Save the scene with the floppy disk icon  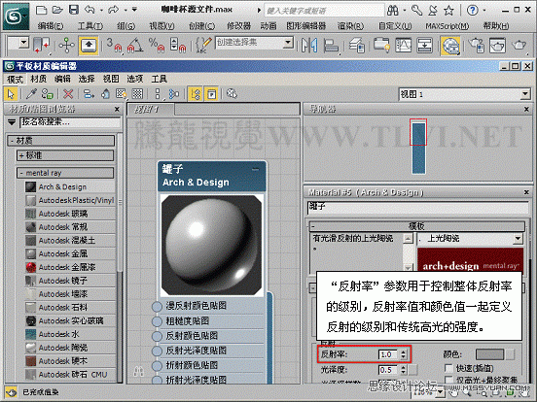click(x=74, y=10)
